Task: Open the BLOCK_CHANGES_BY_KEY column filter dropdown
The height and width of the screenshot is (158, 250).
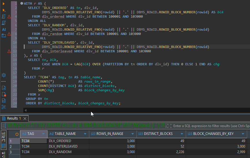Action: pyautogui.click(x=243, y=134)
